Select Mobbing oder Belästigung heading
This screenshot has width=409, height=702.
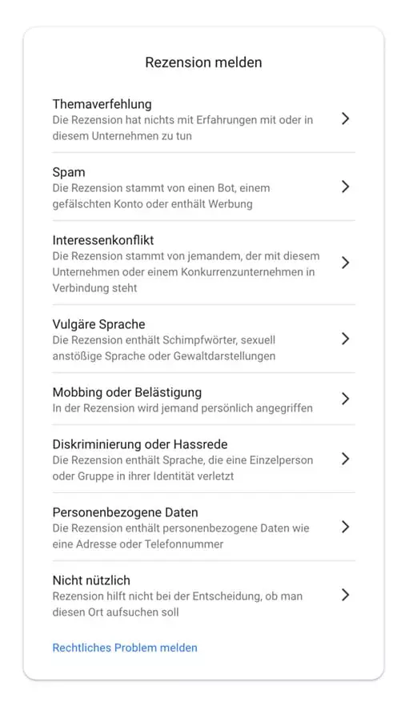127,393
